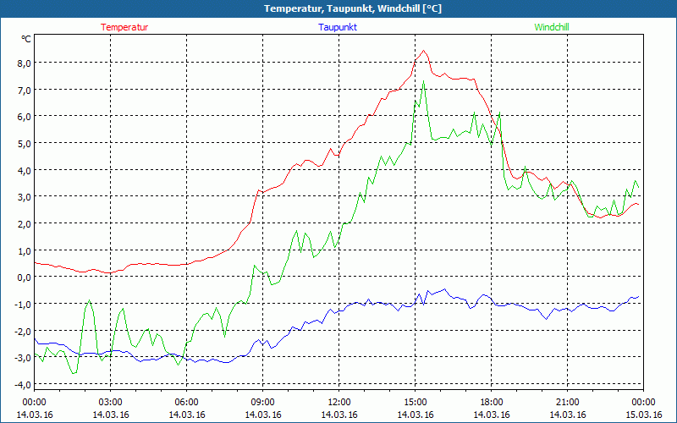Click the '4,0' y-axis value
This screenshot has width=677, height=423.
coord(25,170)
